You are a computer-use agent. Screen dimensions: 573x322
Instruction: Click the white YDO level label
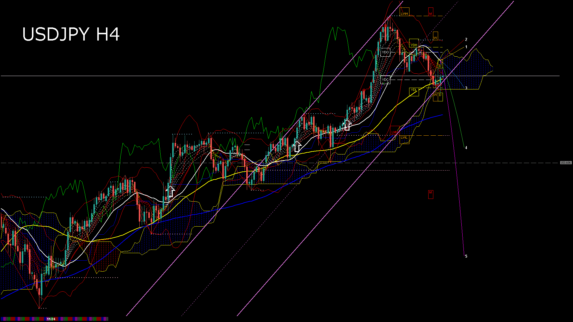(385, 52)
